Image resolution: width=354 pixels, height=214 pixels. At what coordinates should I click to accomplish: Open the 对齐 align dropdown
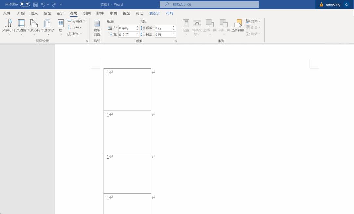[253, 21]
